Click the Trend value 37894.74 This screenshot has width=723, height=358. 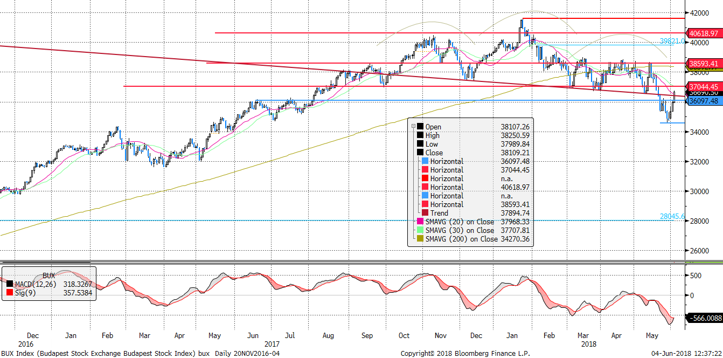click(x=516, y=213)
